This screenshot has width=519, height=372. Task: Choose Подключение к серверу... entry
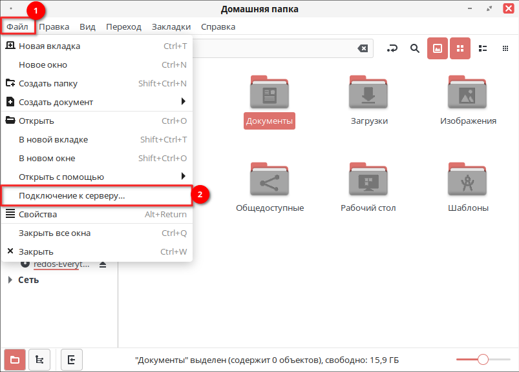click(97, 196)
